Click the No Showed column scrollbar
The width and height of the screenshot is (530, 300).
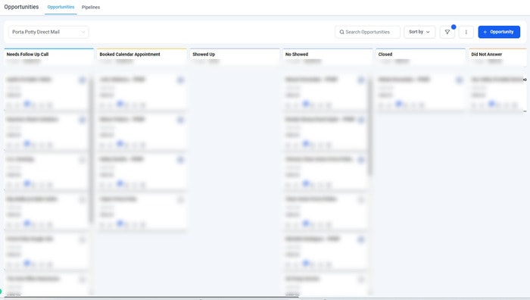[x=370, y=127]
